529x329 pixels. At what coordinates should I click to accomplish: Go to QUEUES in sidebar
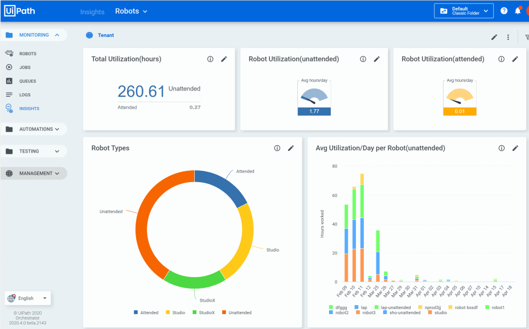[x=28, y=81]
